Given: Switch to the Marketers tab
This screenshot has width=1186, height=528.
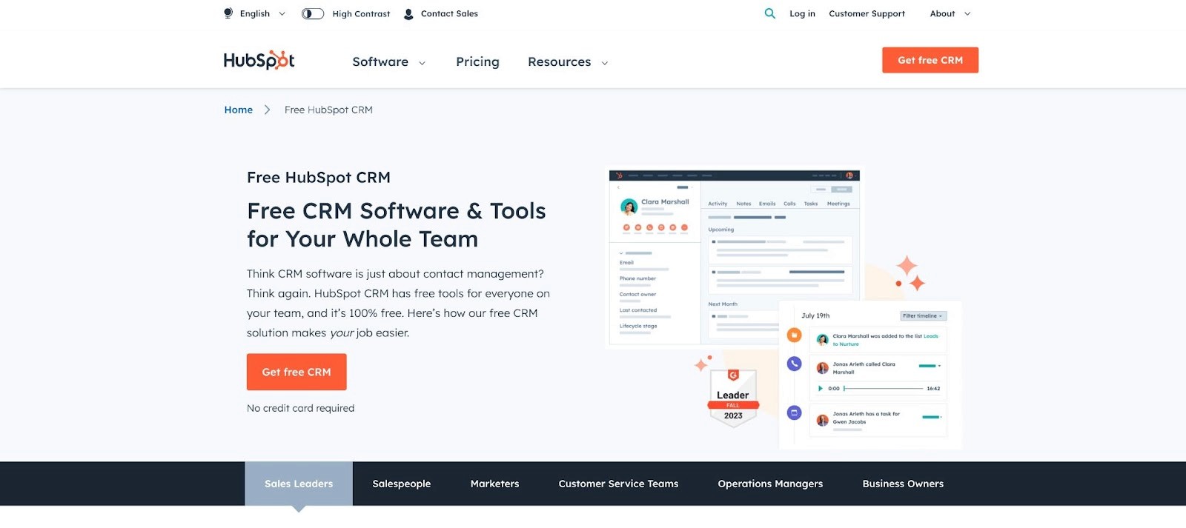Looking at the screenshot, I should 494,484.
